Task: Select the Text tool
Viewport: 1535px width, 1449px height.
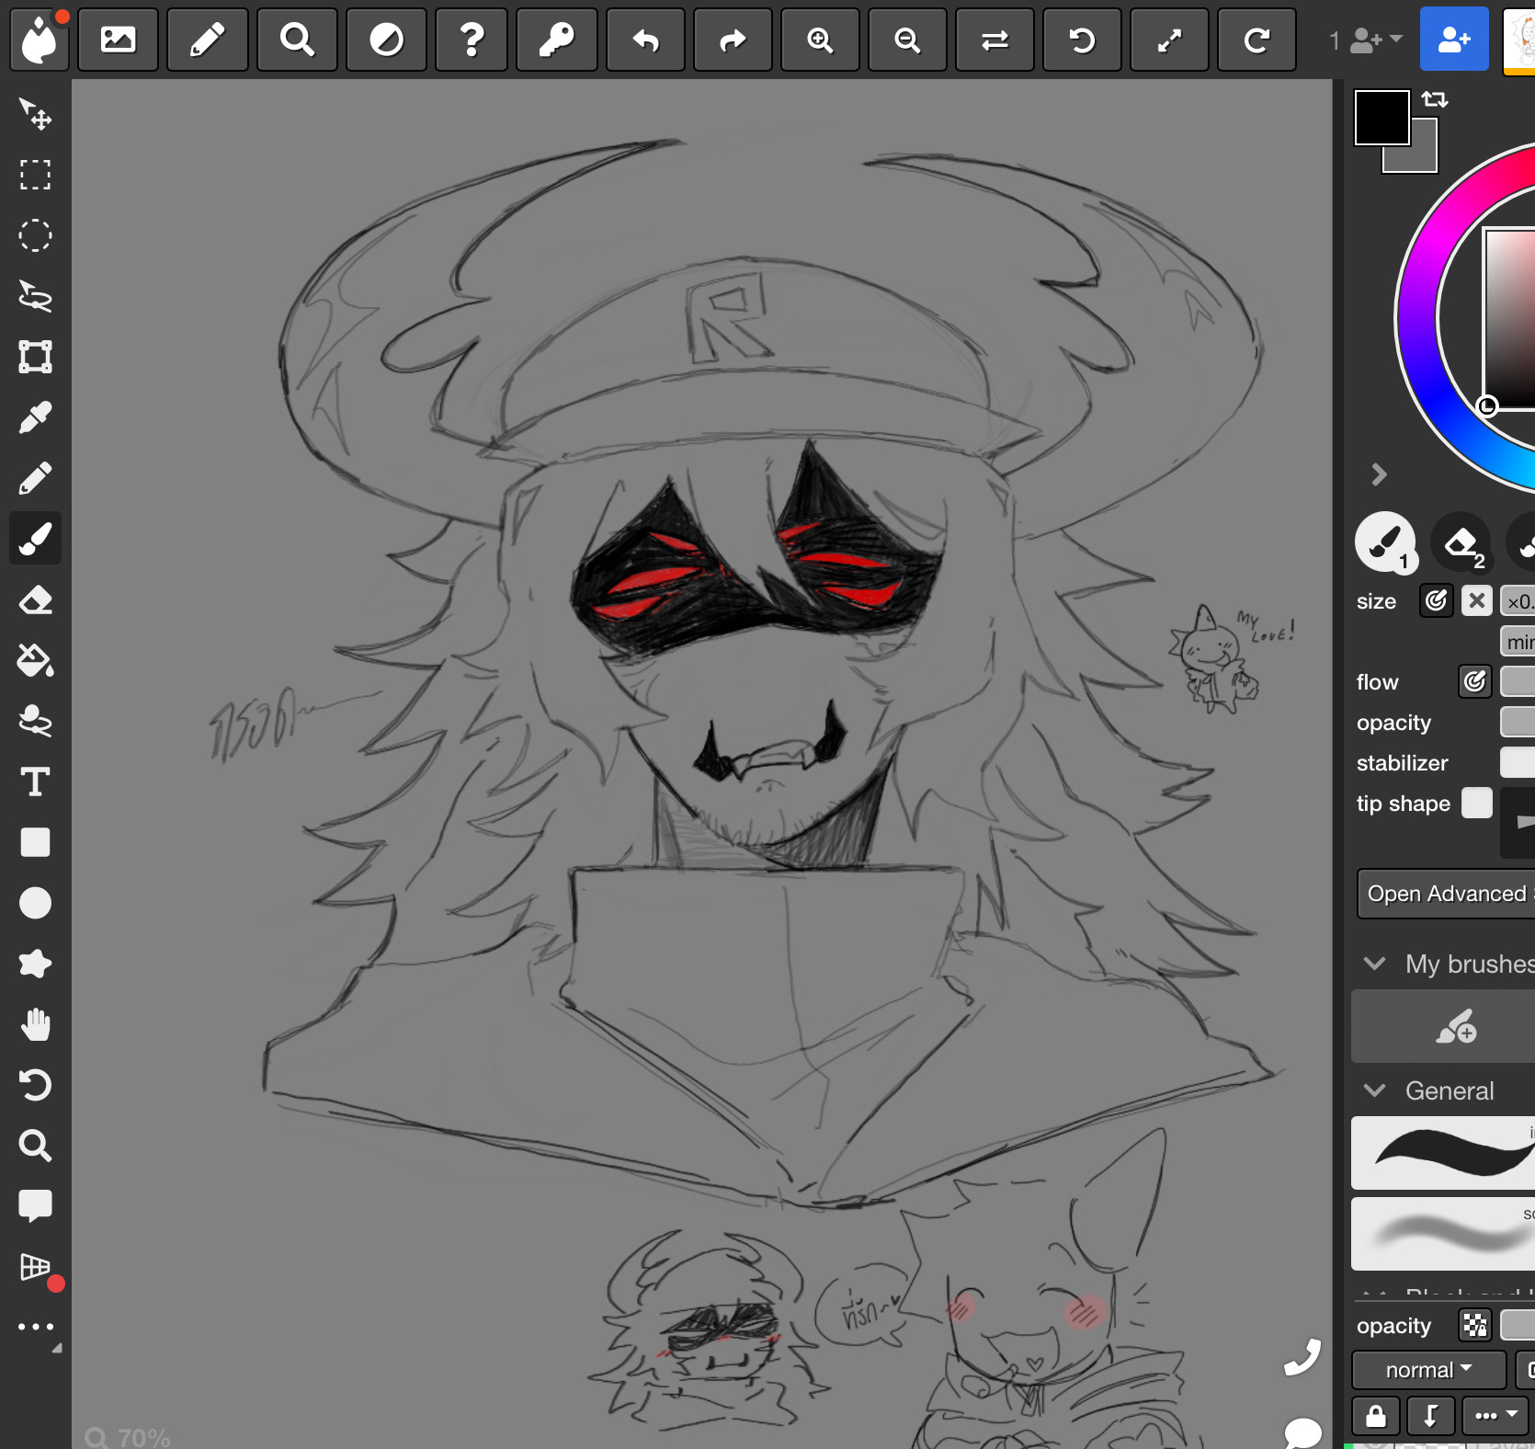Action: 35,782
